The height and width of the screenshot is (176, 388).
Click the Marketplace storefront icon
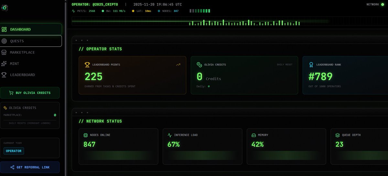point(4,52)
